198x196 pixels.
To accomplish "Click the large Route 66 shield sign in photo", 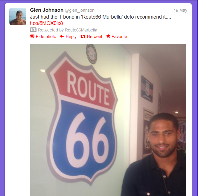I will click(x=81, y=118).
